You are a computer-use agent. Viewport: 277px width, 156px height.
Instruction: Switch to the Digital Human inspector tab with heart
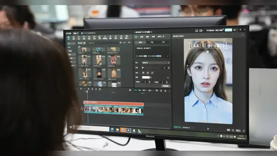(161, 36)
